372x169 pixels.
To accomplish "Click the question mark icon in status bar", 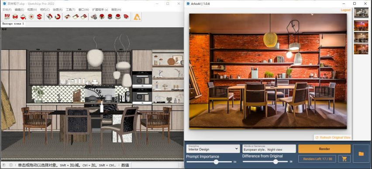I will (10, 165).
